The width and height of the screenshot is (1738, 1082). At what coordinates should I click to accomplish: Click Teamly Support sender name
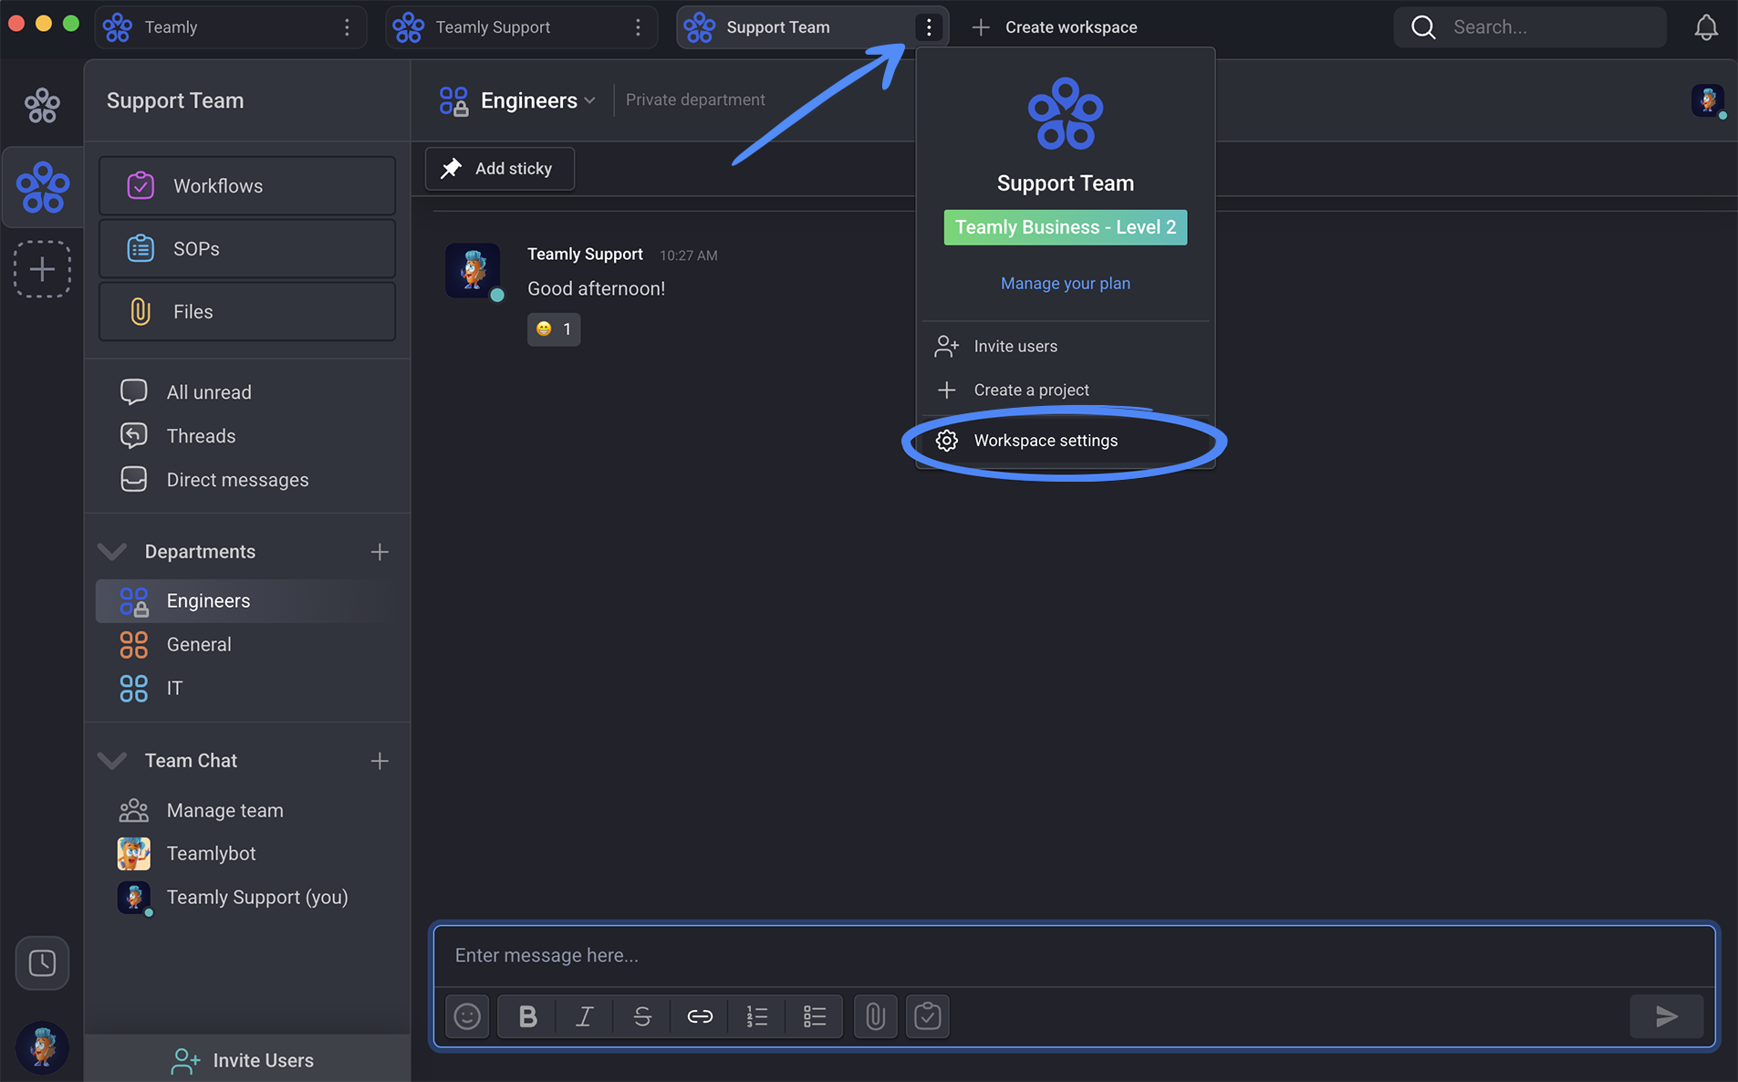[585, 255]
